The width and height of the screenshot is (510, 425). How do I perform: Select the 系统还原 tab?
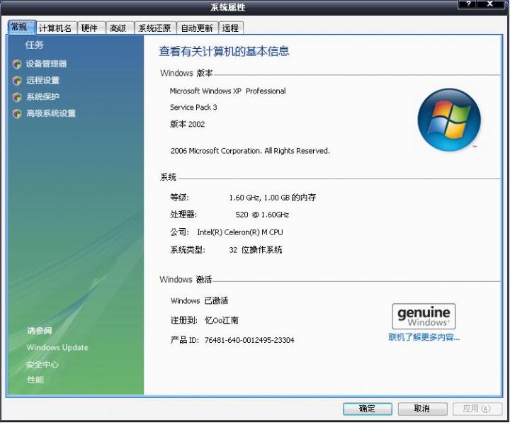[155, 28]
